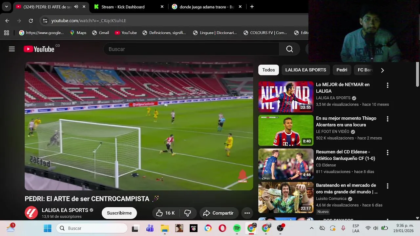
Task: Select the Todos filter chip
Action: (268, 70)
